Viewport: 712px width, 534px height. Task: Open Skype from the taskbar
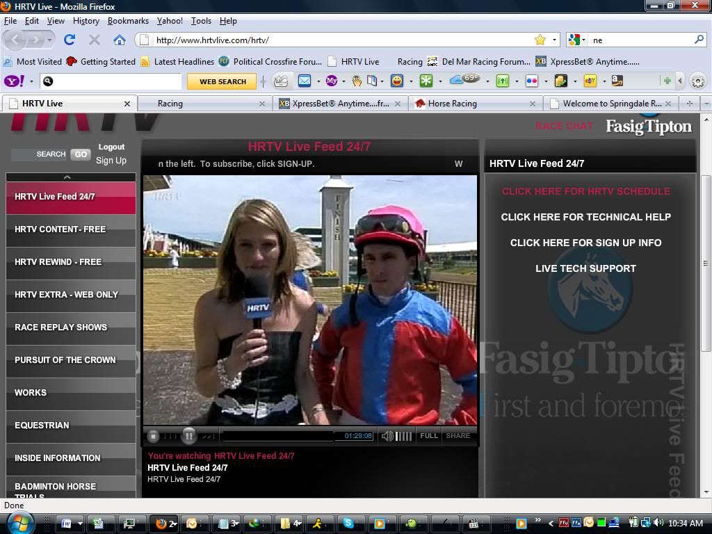point(349,523)
